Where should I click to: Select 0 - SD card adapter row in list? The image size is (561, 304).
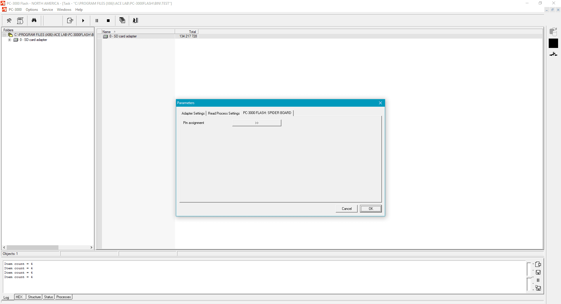(x=123, y=36)
